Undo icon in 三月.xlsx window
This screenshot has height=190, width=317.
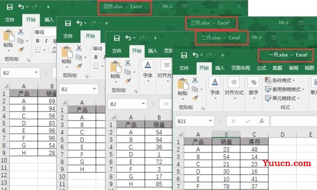[79, 23]
